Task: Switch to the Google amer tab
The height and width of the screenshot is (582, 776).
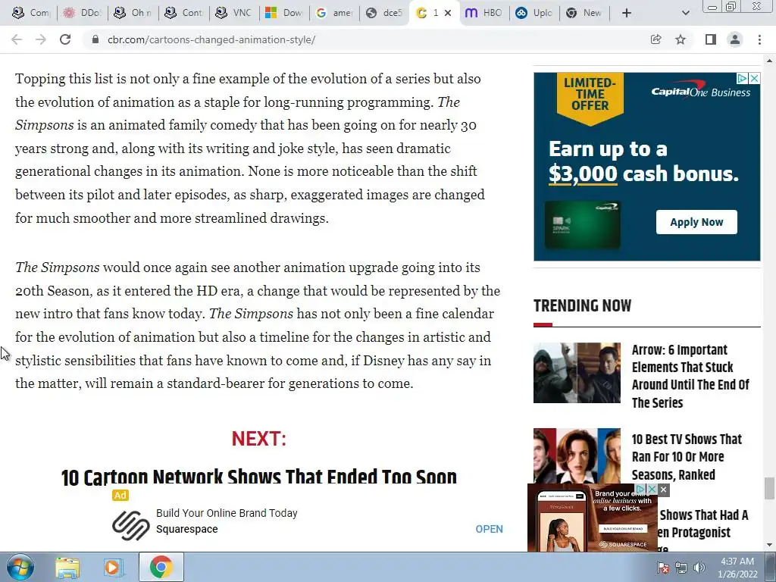Action: tap(334, 13)
